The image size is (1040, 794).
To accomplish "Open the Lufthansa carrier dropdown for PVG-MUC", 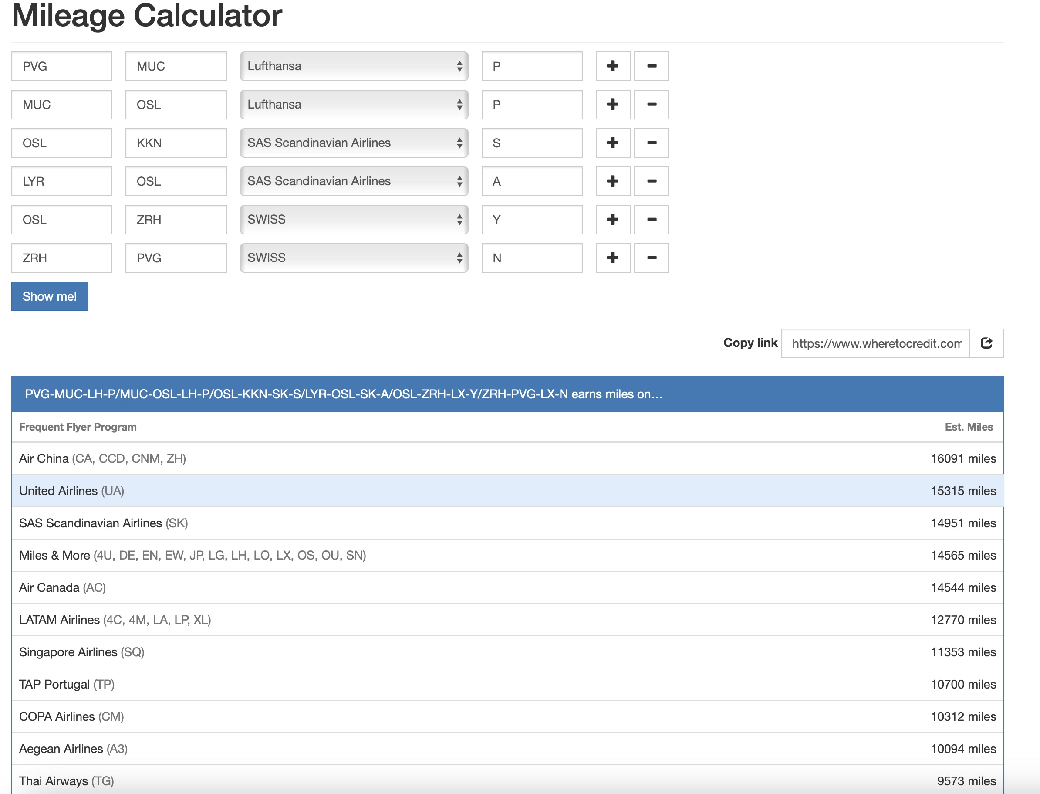I will click(354, 66).
